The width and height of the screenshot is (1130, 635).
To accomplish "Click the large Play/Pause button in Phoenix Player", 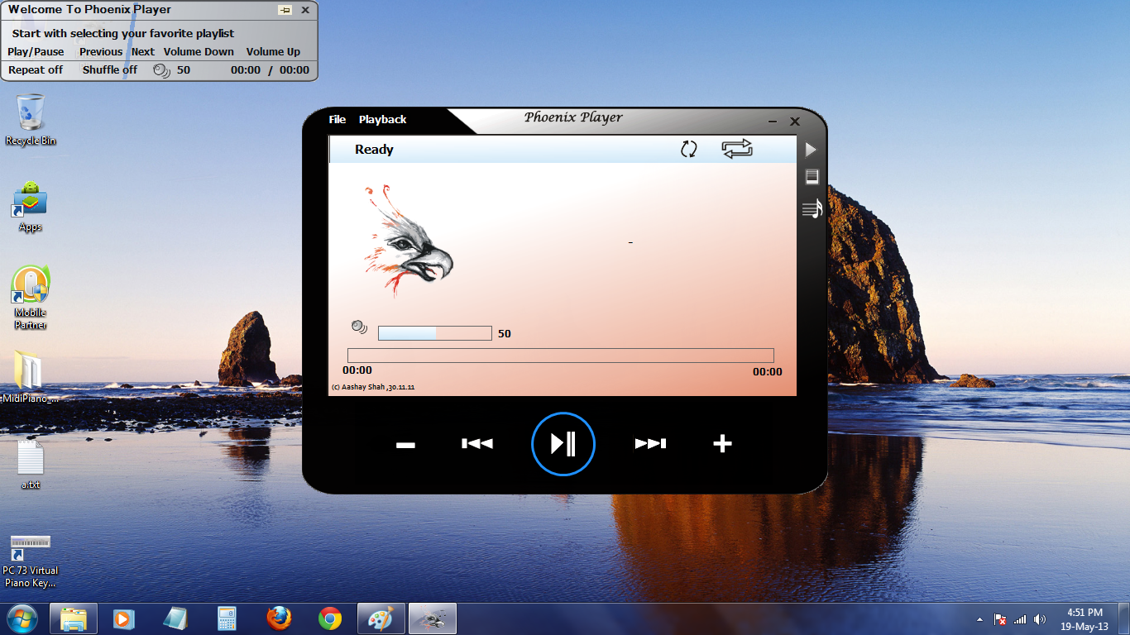I will click(563, 444).
